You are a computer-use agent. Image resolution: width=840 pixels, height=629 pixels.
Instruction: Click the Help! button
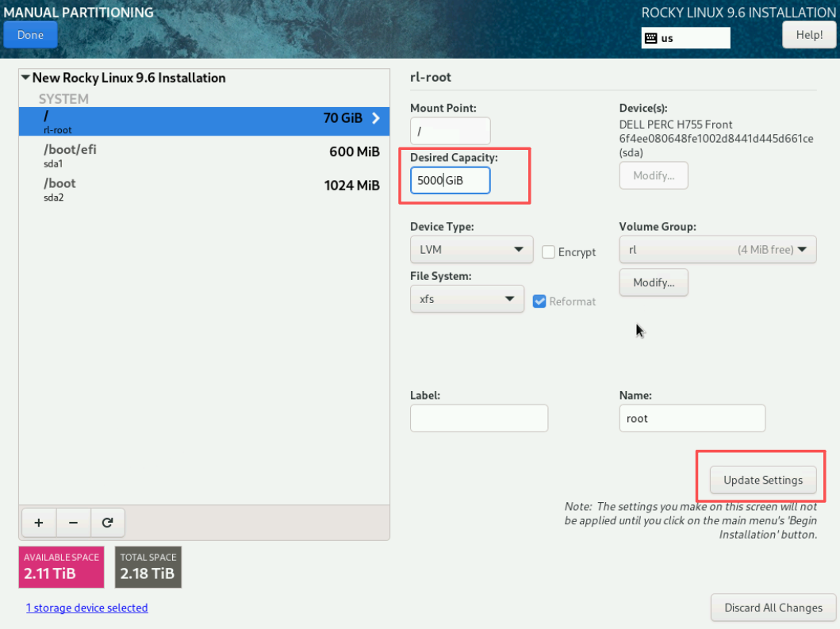pos(808,35)
